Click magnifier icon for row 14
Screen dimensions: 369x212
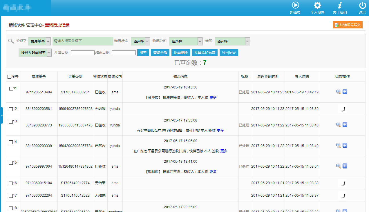[x=338, y=146]
